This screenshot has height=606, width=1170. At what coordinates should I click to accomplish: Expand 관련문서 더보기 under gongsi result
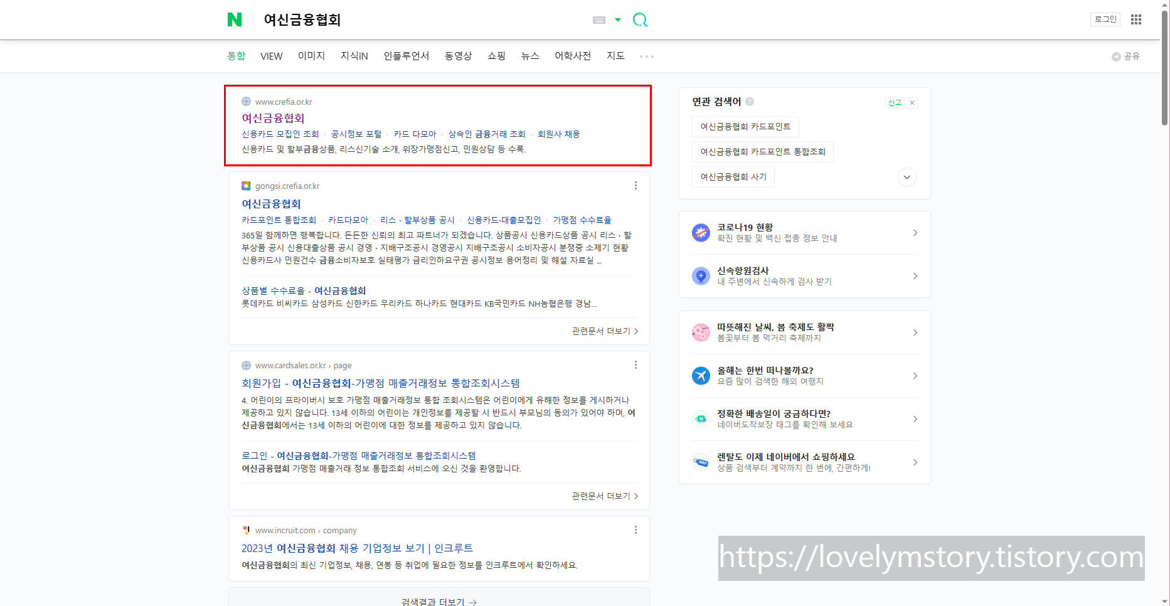(605, 331)
